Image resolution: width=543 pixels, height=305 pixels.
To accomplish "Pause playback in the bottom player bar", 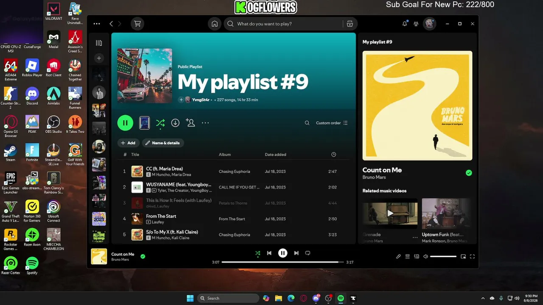I will pyautogui.click(x=283, y=253).
